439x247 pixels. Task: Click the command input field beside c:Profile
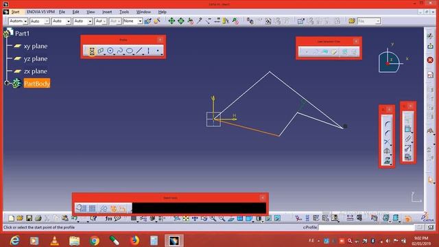(366, 227)
